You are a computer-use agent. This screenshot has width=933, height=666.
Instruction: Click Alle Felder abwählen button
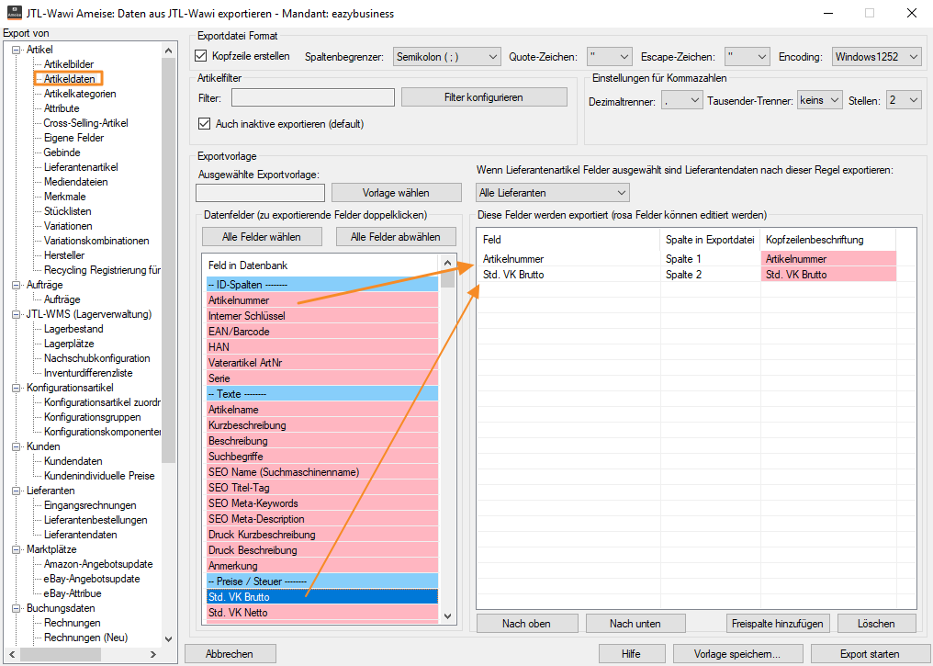(396, 237)
